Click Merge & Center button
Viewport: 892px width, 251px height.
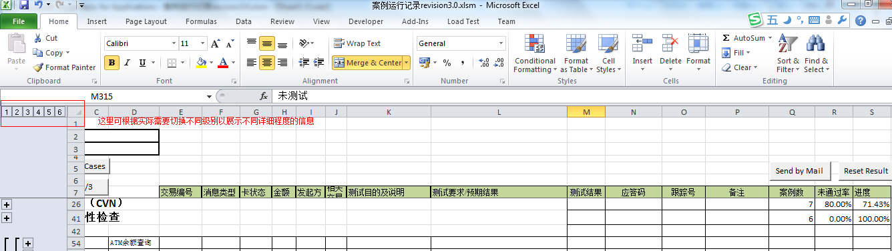pos(367,63)
